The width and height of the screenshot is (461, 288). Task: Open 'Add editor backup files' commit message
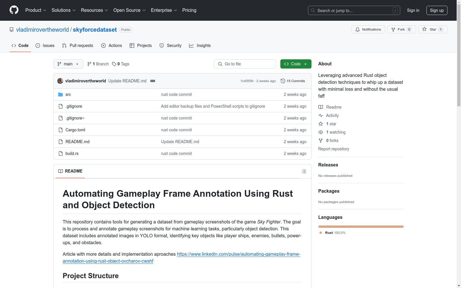213,106
